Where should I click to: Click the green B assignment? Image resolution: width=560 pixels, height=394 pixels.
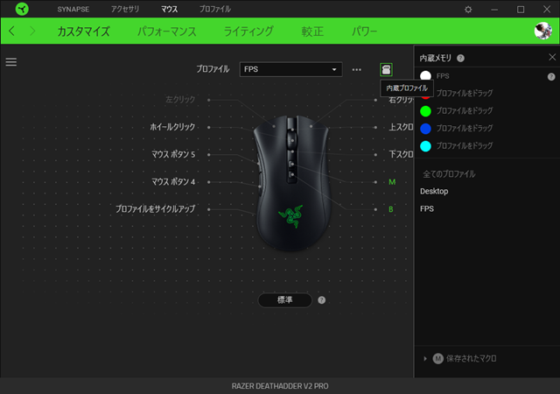(391, 209)
